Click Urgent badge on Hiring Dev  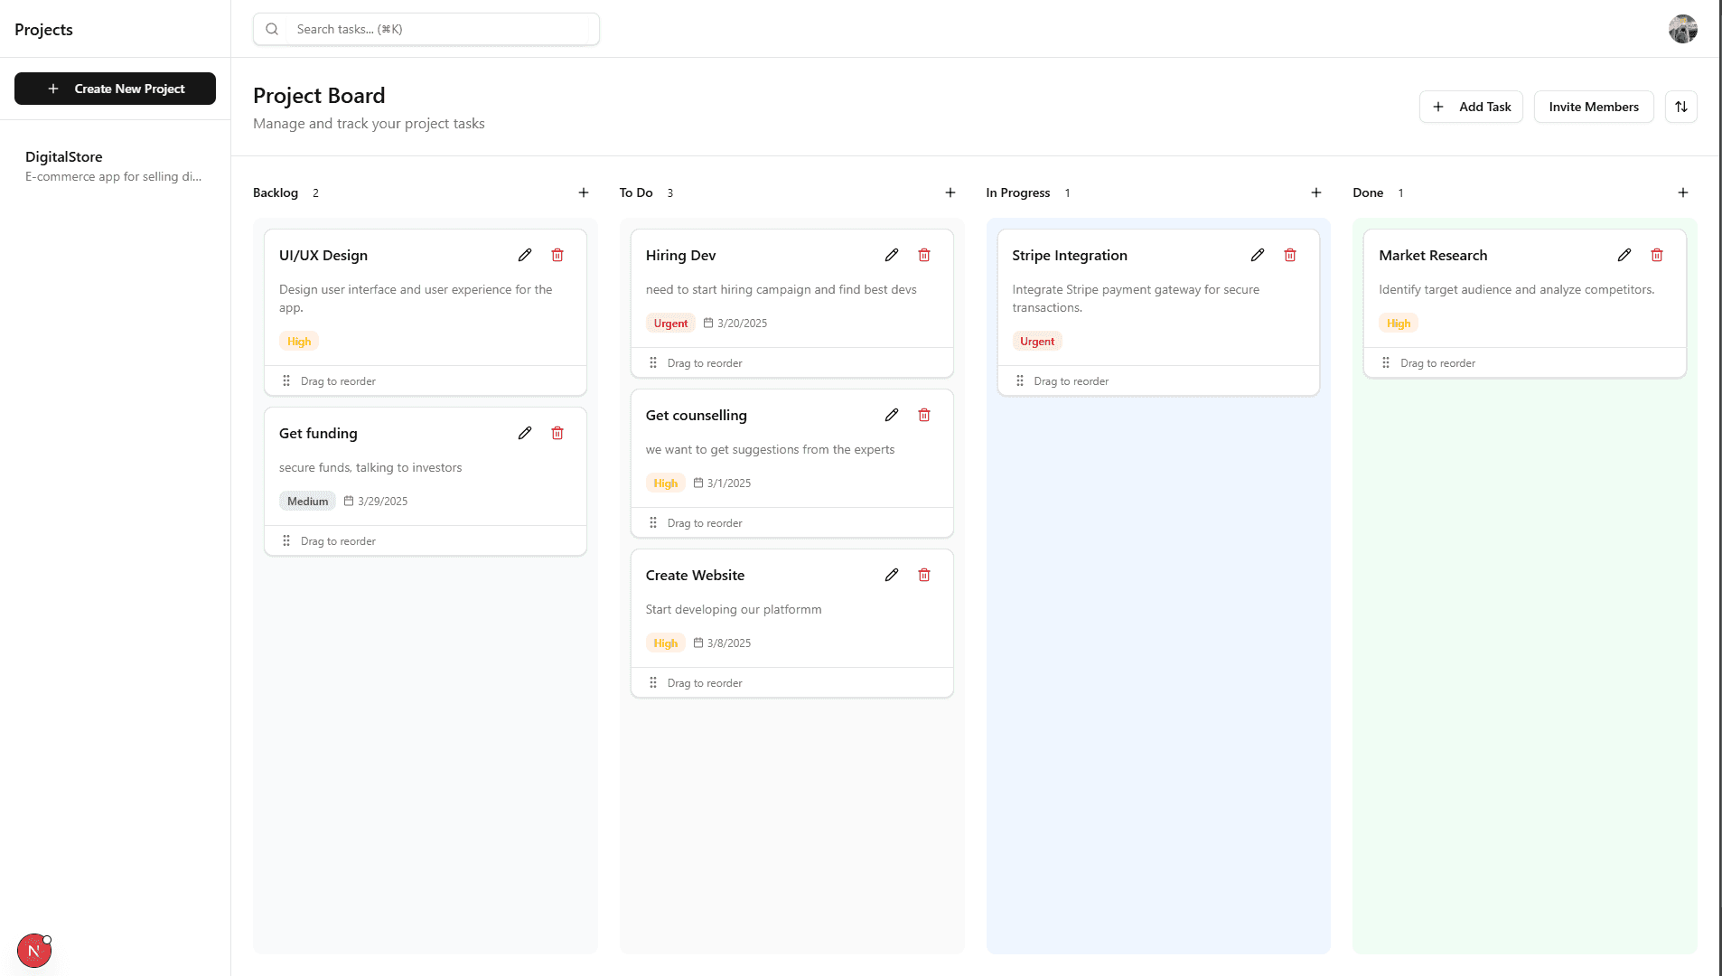[670, 323]
